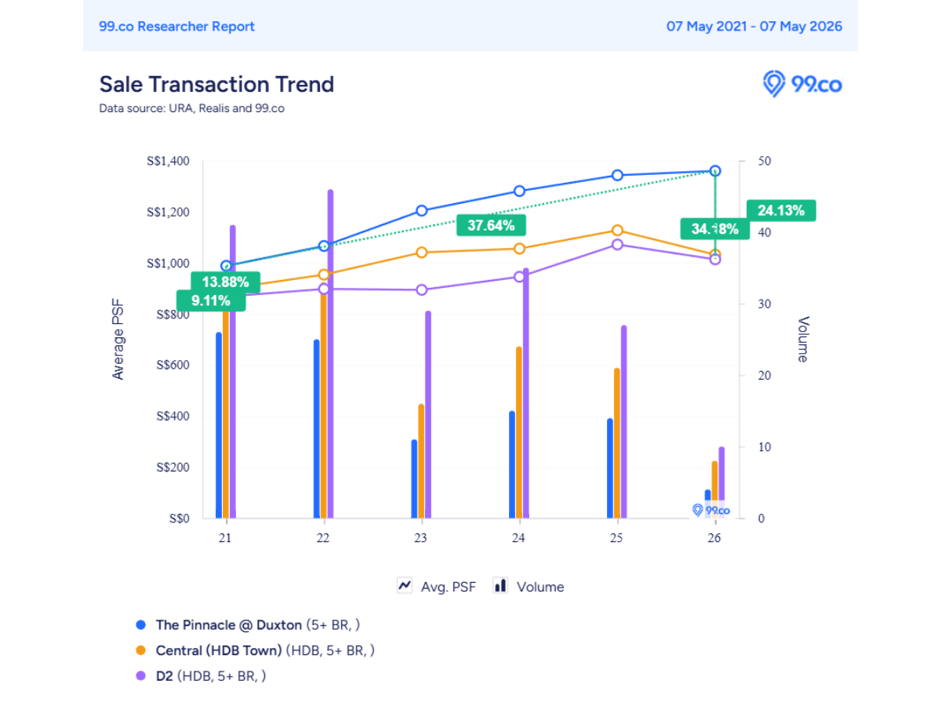Image resolution: width=941 pixels, height=706 pixels.
Task: Click the orange Central data point for year 25
Action: click(617, 230)
